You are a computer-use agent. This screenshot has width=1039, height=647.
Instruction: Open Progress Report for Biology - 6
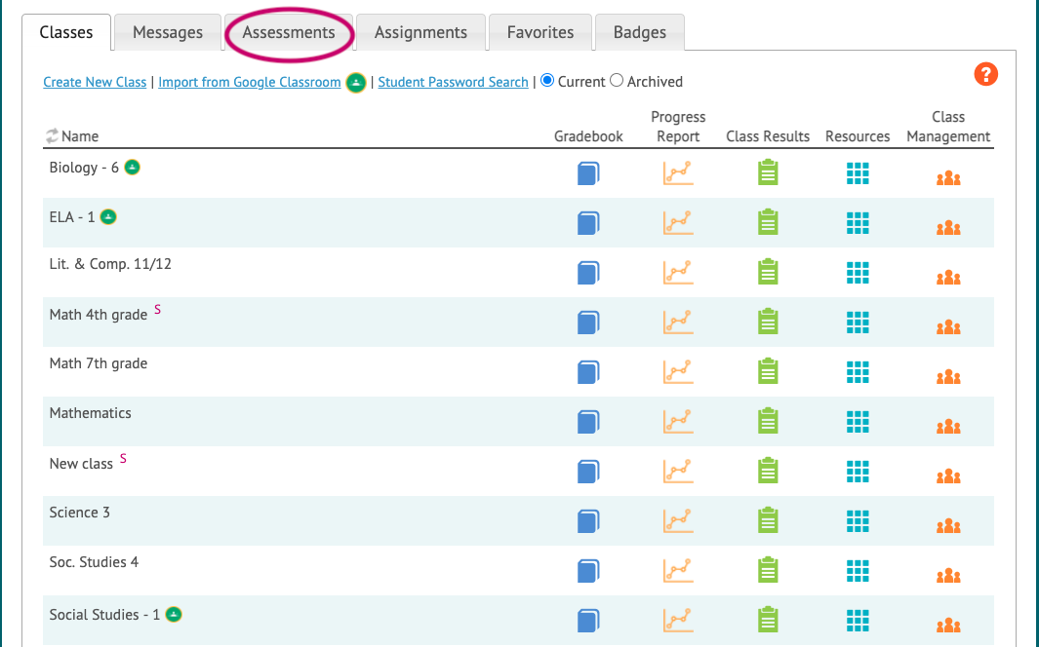pos(678,173)
